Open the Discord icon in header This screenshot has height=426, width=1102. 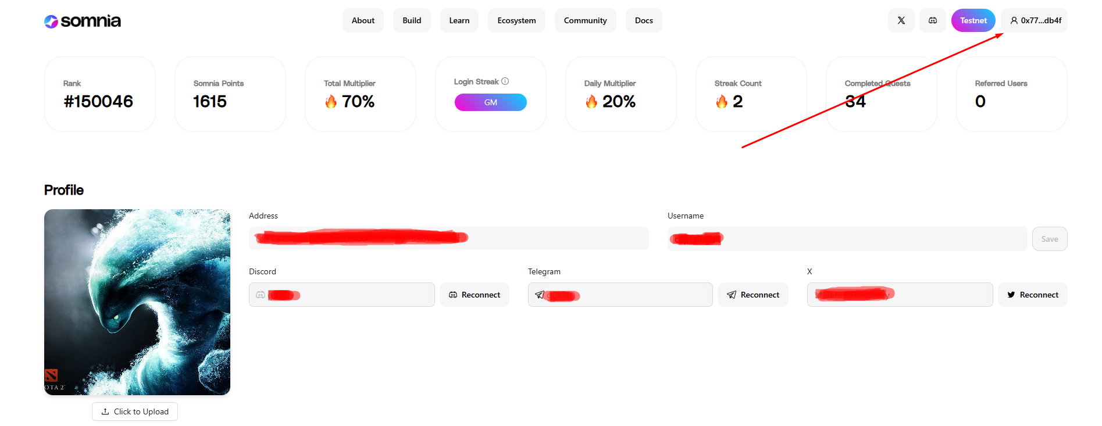click(932, 20)
